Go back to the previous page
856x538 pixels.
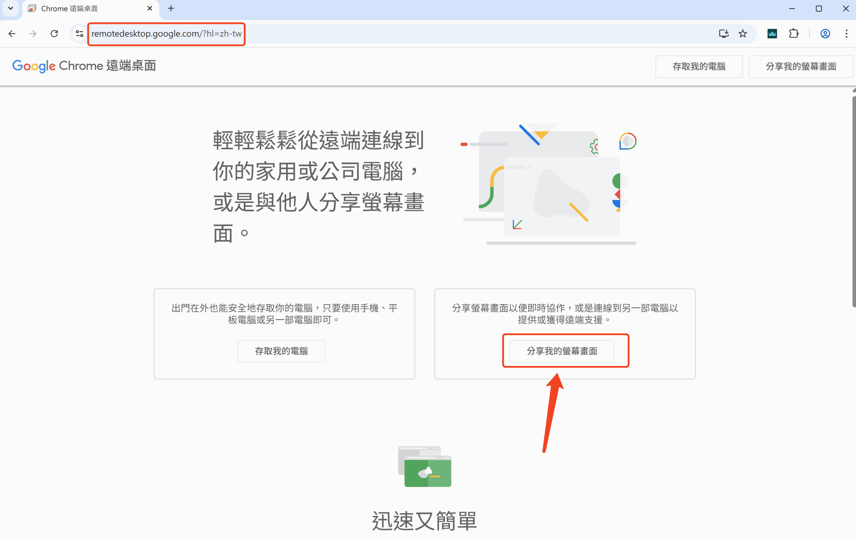tap(12, 34)
